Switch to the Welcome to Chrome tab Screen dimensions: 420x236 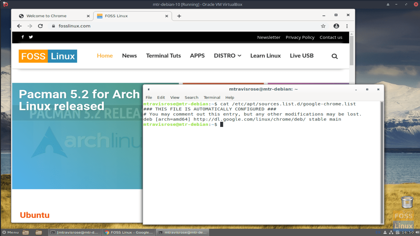click(x=52, y=16)
